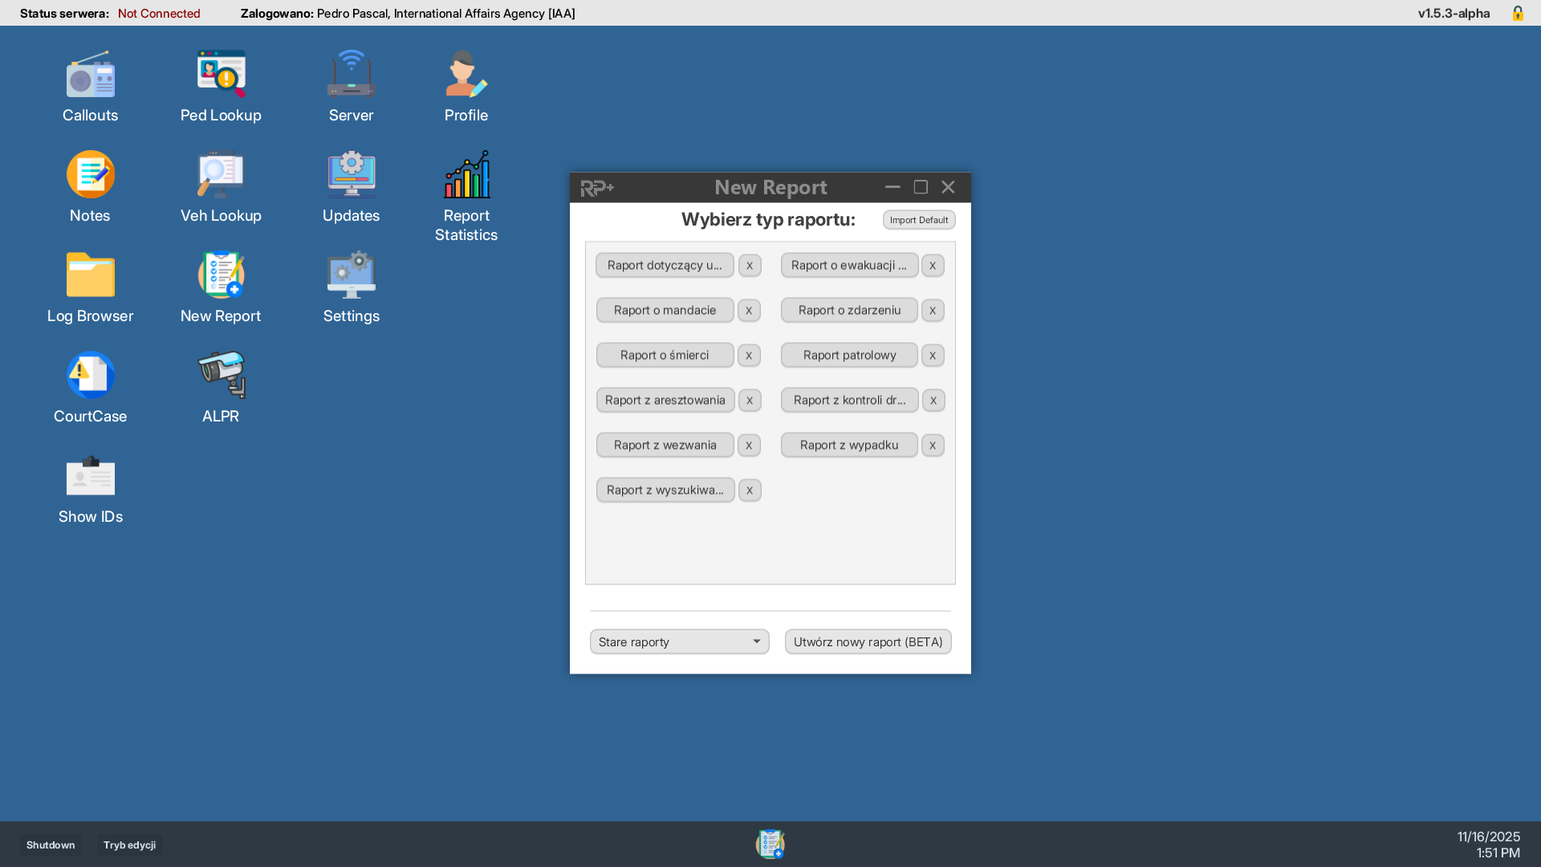The width and height of the screenshot is (1541, 867).
Task: Remove Raport patrolowy with its X
Action: 932,355
